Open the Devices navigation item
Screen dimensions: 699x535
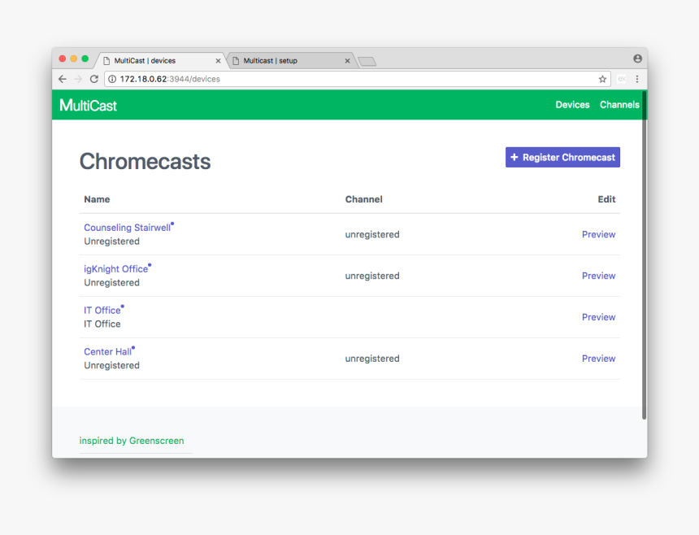tap(572, 105)
